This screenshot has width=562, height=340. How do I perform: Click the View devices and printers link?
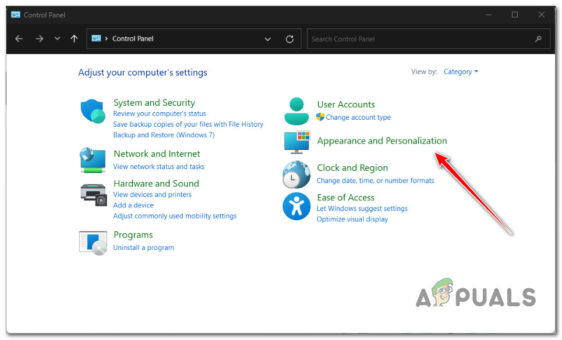(x=152, y=195)
